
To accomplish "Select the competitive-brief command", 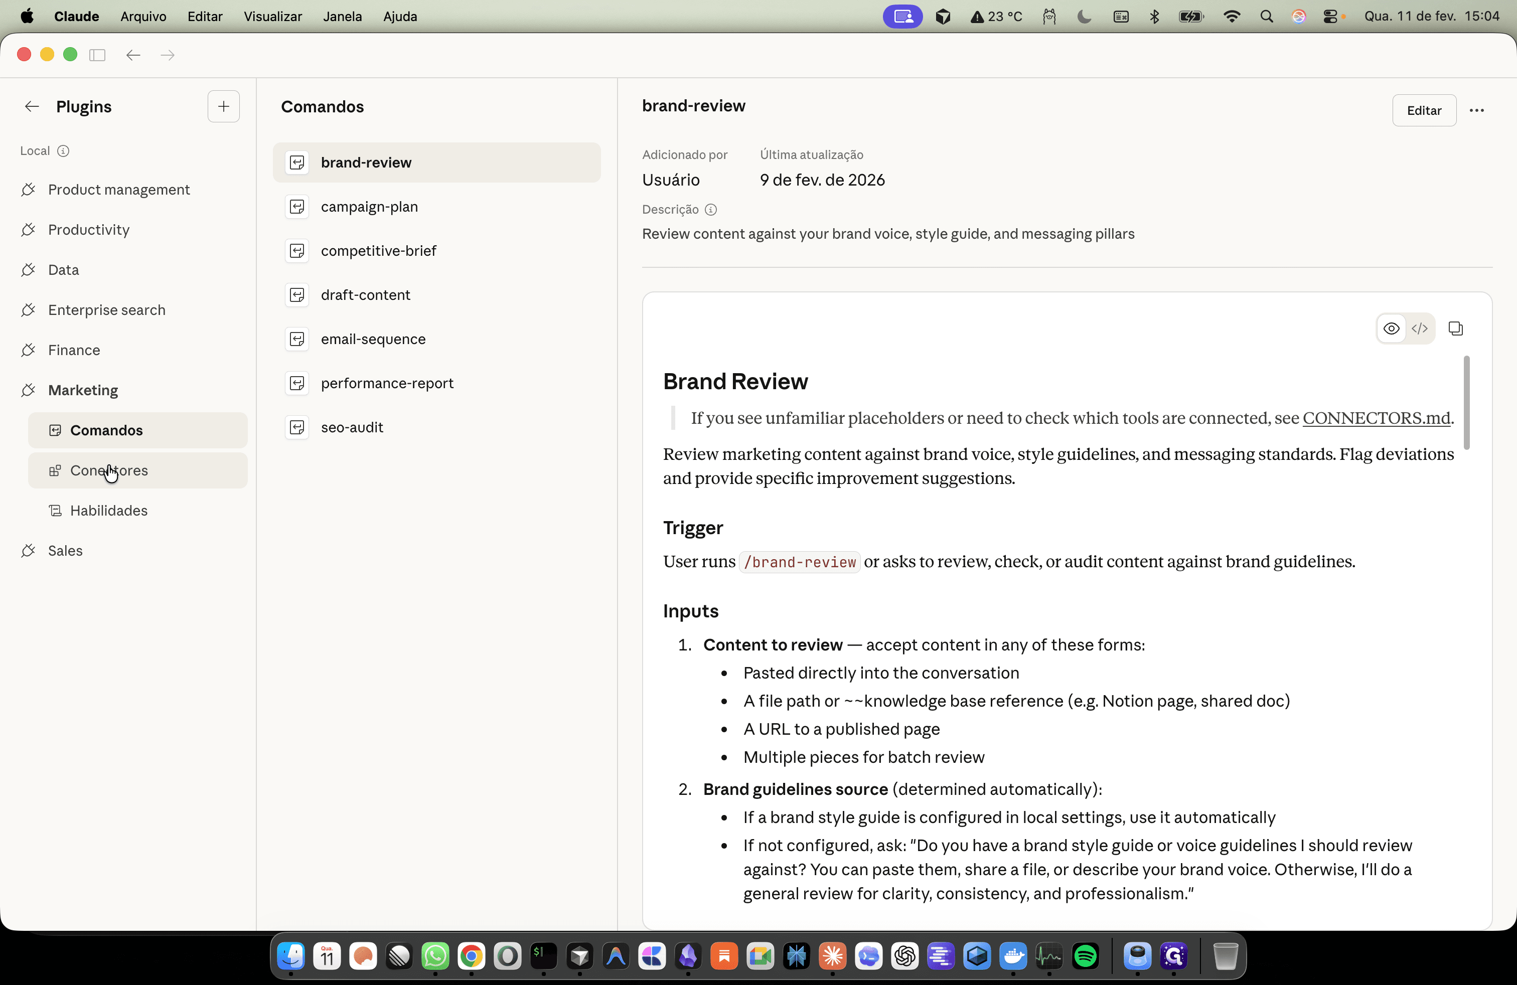I will tap(436, 251).
